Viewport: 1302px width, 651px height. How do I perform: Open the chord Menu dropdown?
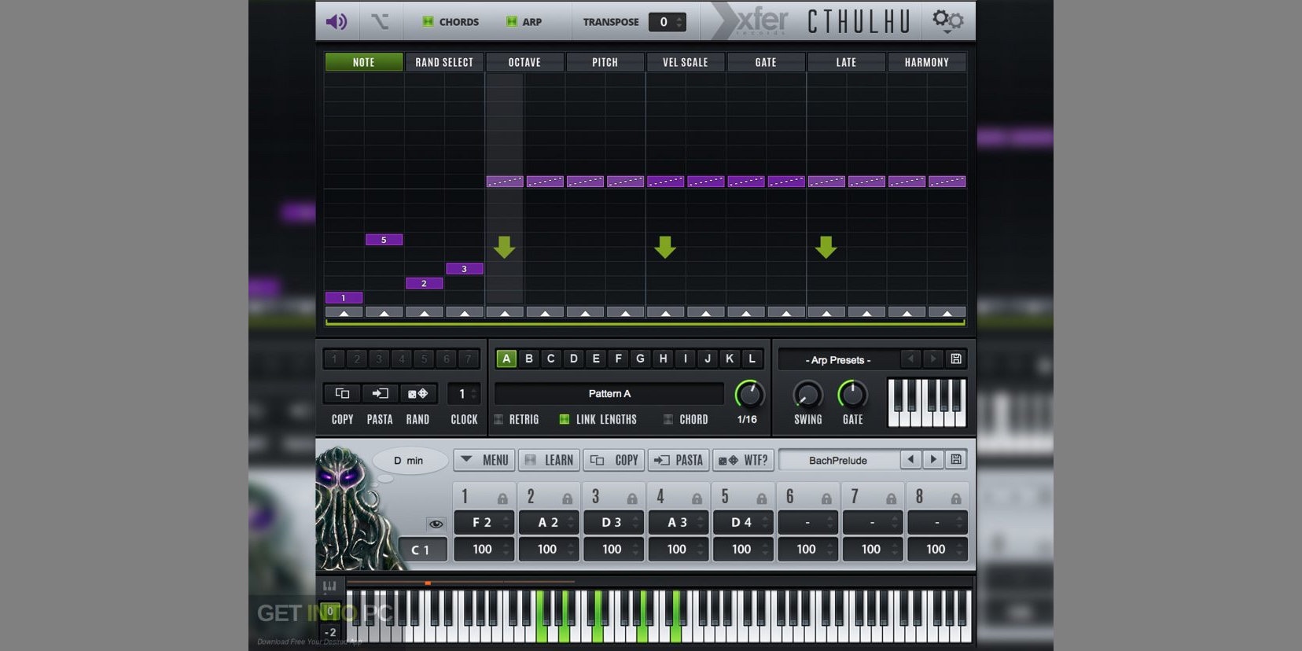click(x=485, y=460)
